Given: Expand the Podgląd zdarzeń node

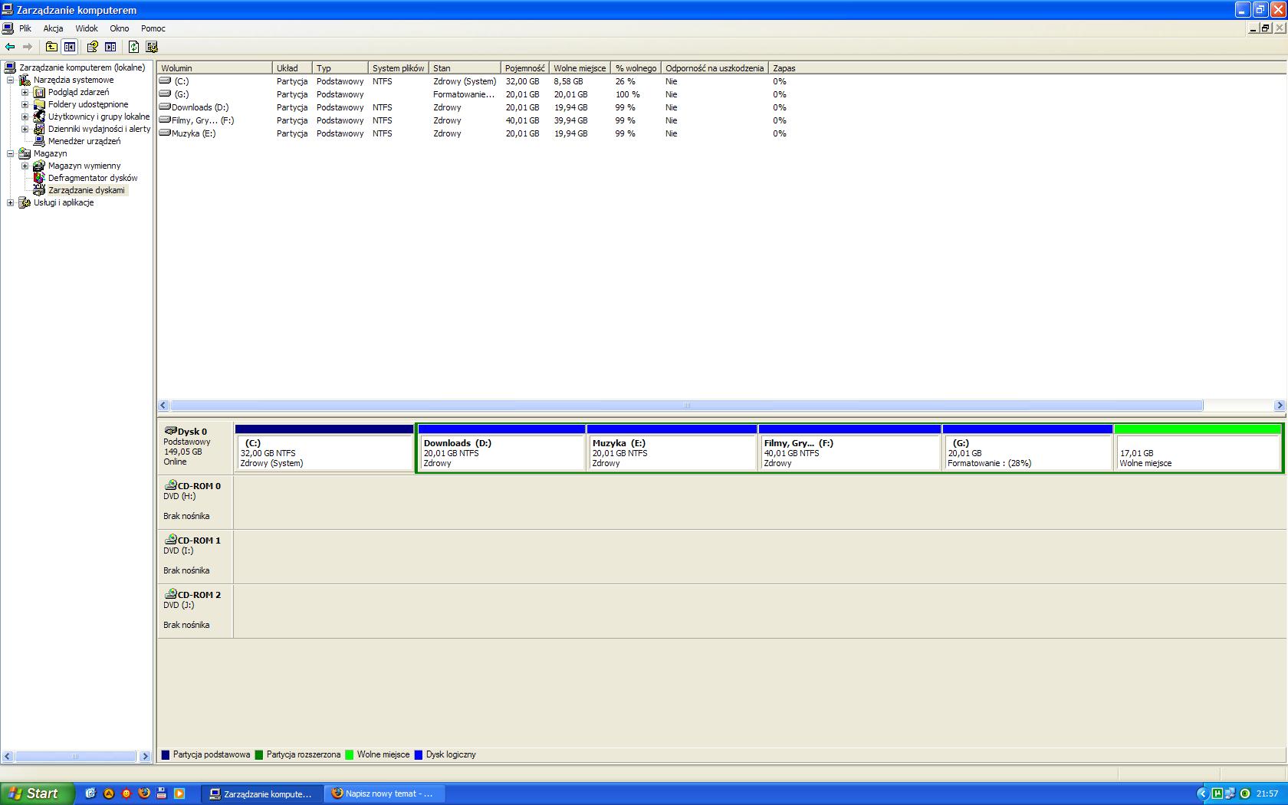Looking at the screenshot, I should 25,92.
